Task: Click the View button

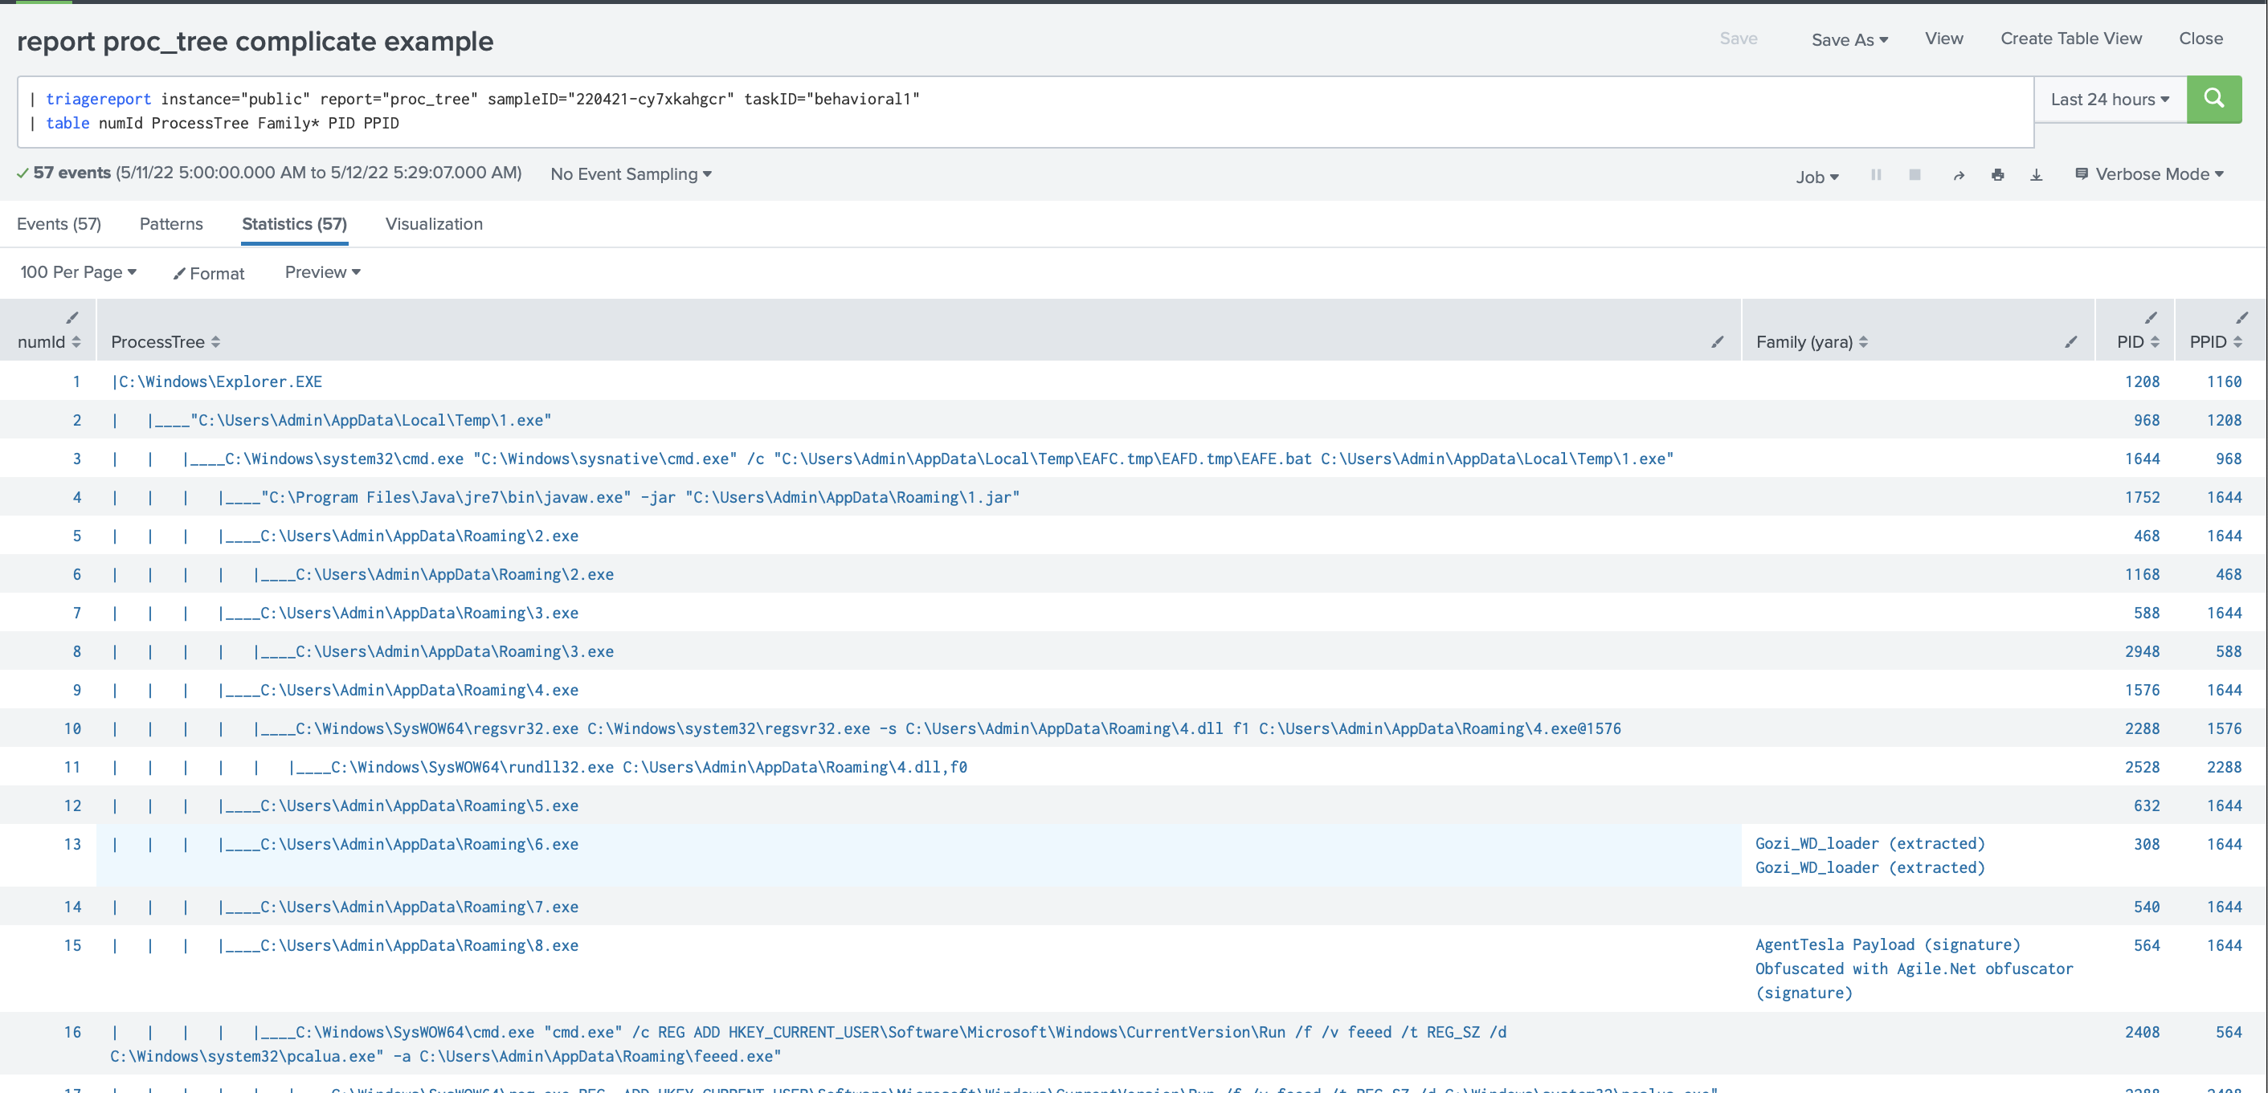Action: pyautogui.click(x=1943, y=39)
